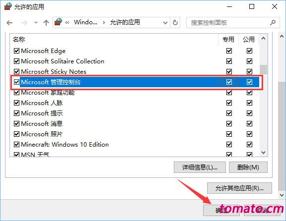Image resolution: width=286 pixels, height=221 pixels.
Task: Click the firewall title bar icon
Action: (8, 6)
